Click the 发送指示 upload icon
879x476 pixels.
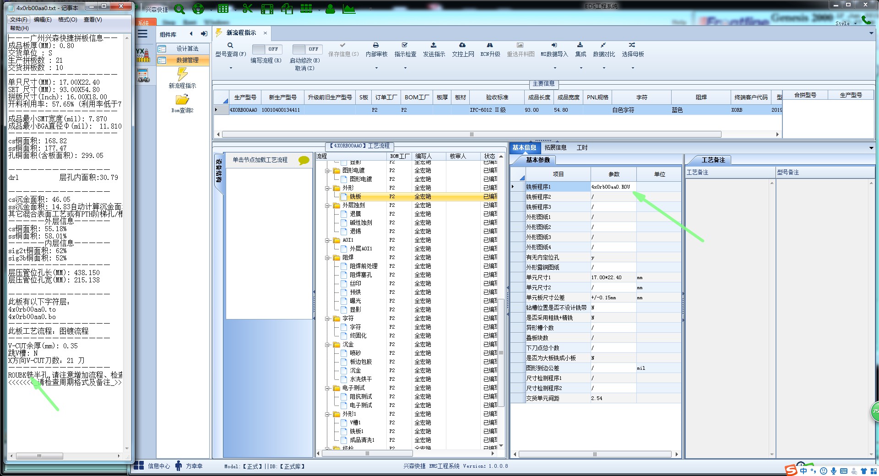tap(434, 45)
